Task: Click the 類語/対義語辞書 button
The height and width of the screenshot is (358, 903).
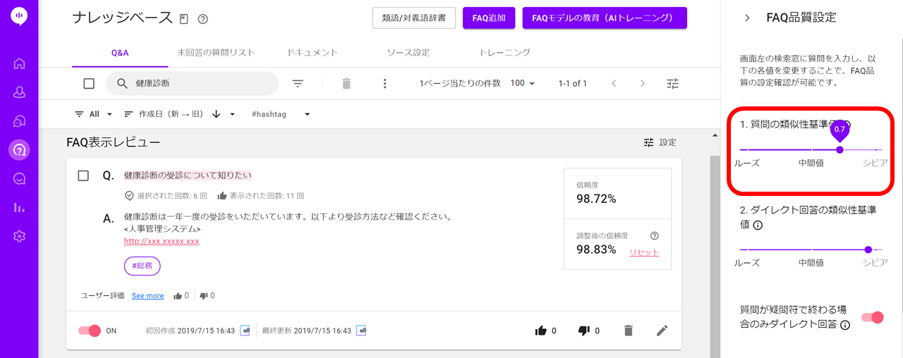Action: 414,18
